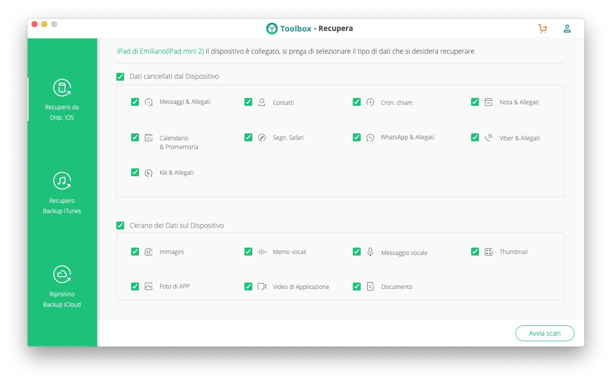This screenshot has height=383, width=612.
Task: Click the Segn. Safari compass icon
Action: tap(262, 138)
